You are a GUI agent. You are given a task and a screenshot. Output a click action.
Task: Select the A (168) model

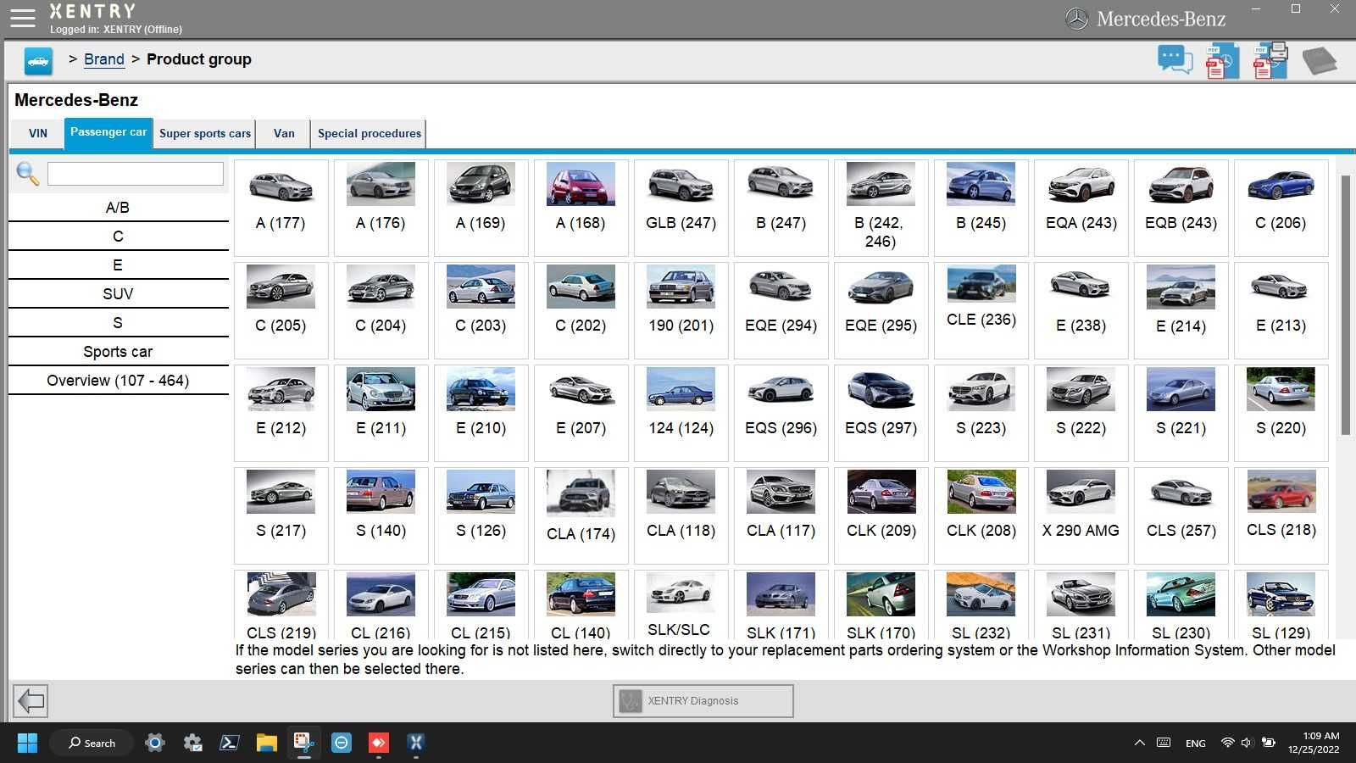tap(581, 208)
